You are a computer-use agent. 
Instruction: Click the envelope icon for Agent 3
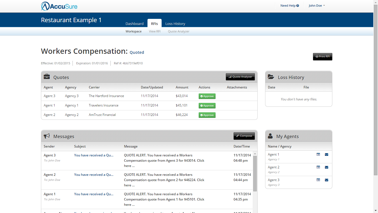(327, 180)
